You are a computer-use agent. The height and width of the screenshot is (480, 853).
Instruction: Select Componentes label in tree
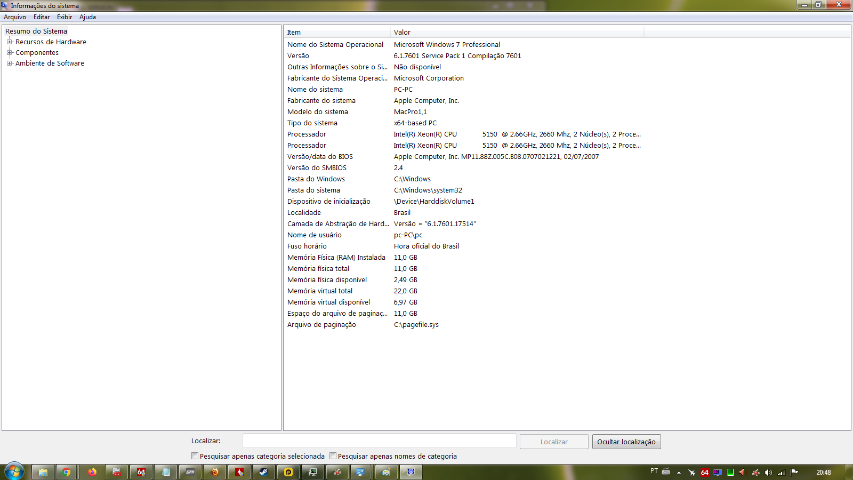tap(37, 52)
